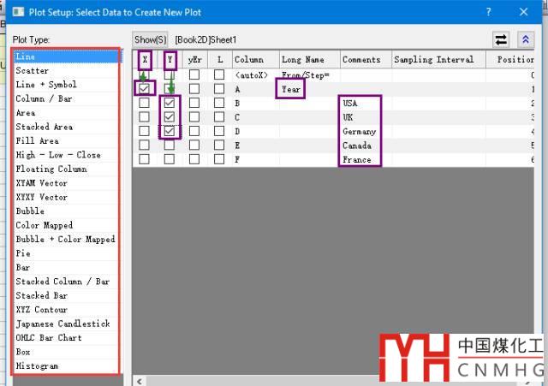The height and width of the screenshot is (386, 548).
Task: Click the help question mark button
Action: (489, 12)
